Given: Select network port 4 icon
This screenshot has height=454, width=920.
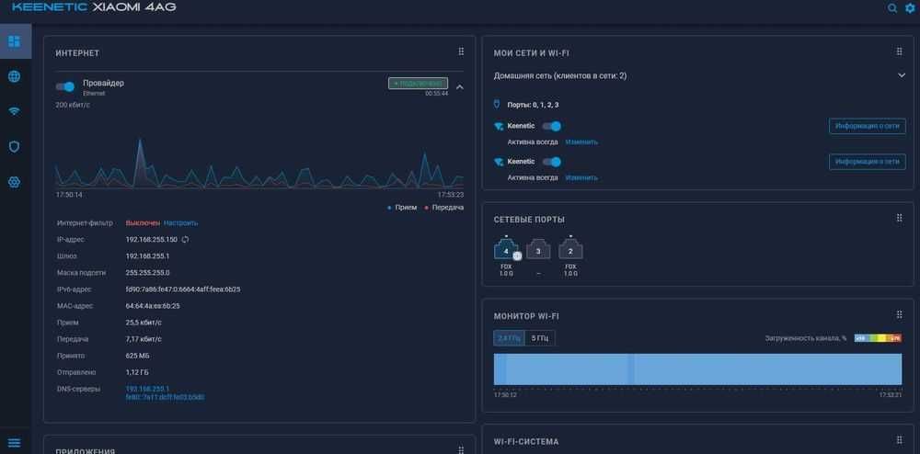Looking at the screenshot, I should coord(506,250).
